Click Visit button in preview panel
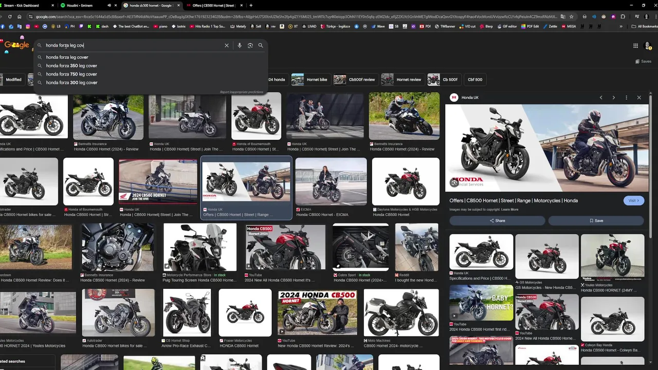658x370 pixels. [633, 200]
